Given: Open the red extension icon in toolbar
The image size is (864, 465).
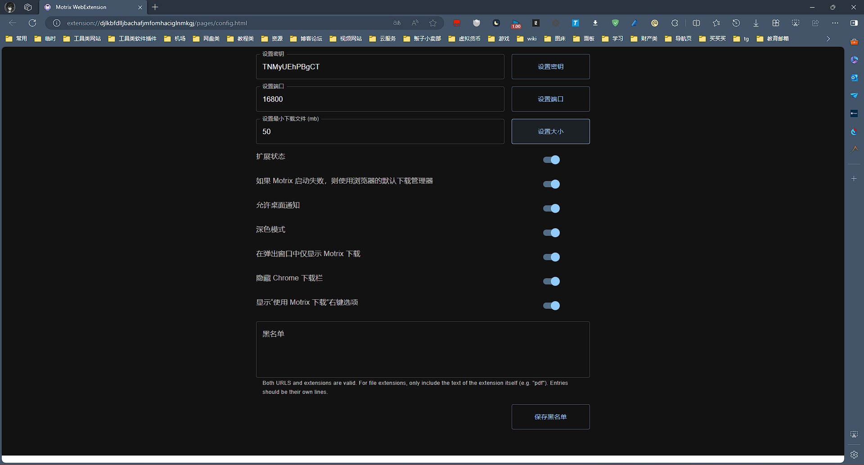Looking at the screenshot, I should pos(457,23).
